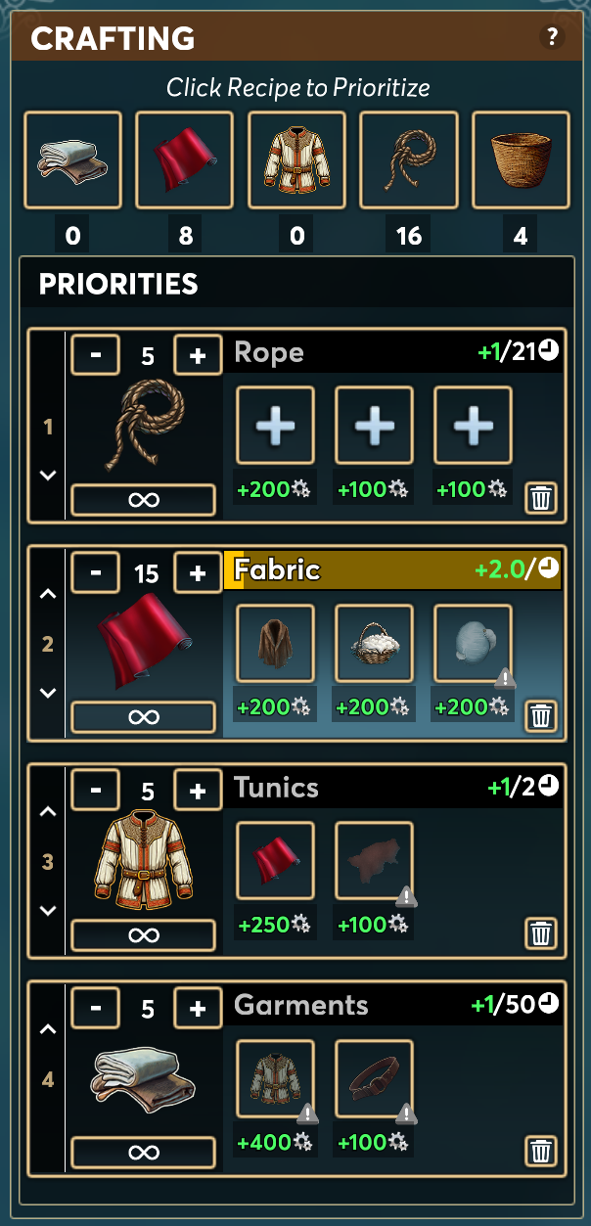
Task: Increase Fabric quantity with plus button
Action: coord(198,572)
